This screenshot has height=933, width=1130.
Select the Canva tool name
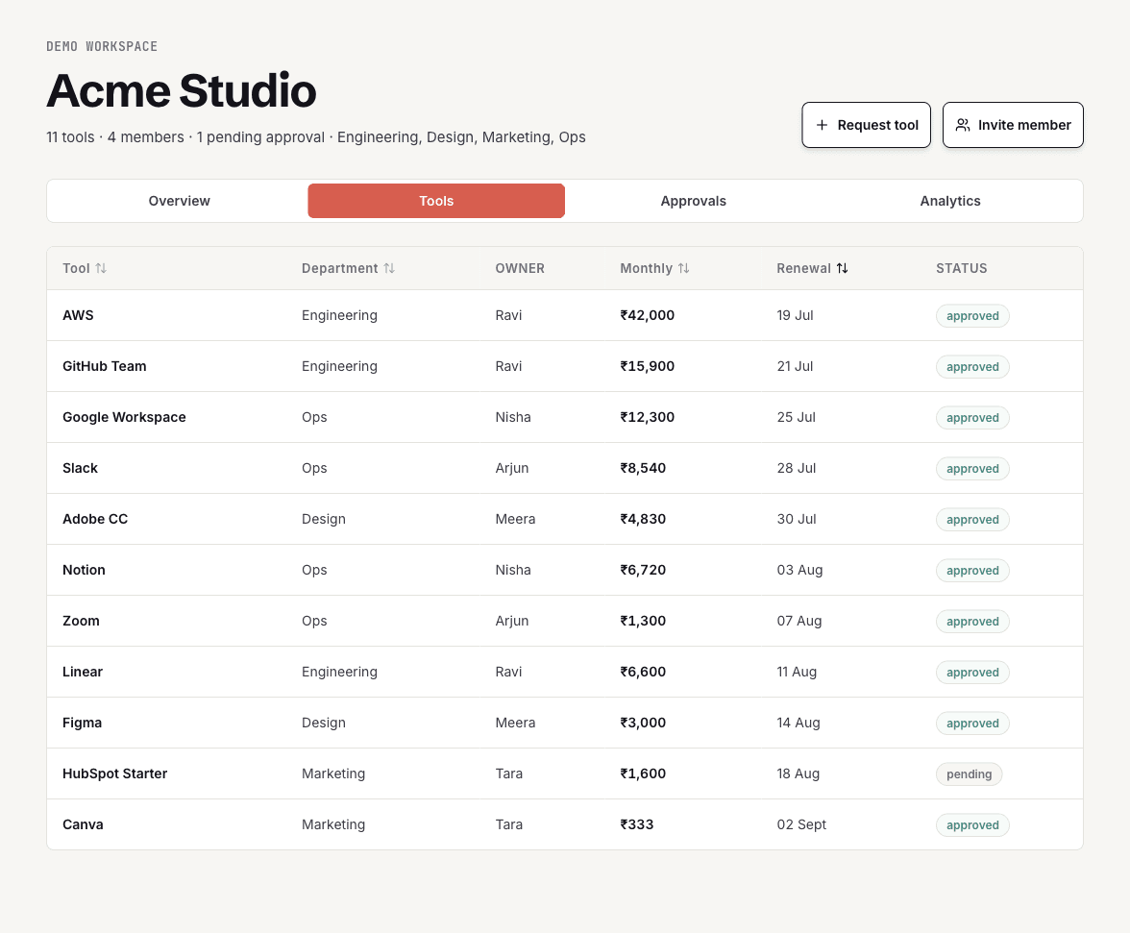tap(83, 825)
